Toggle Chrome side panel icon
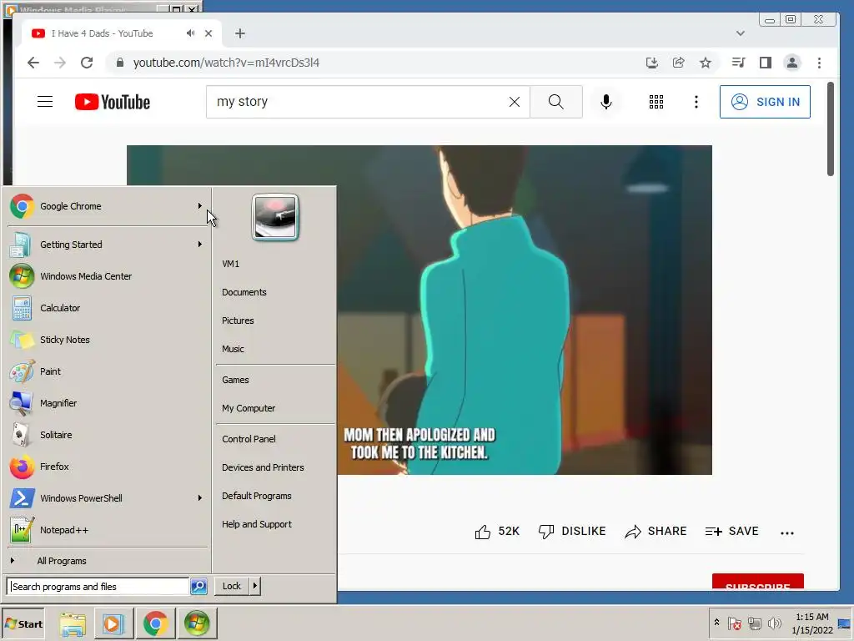Screen dimensions: 854x641 tap(766, 63)
